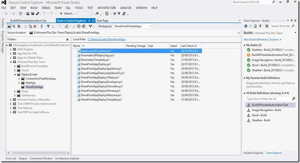The height and width of the screenshot is (163, 300).
Task: Click the Home icon in Team Explorer
Action: coord(255,26)
